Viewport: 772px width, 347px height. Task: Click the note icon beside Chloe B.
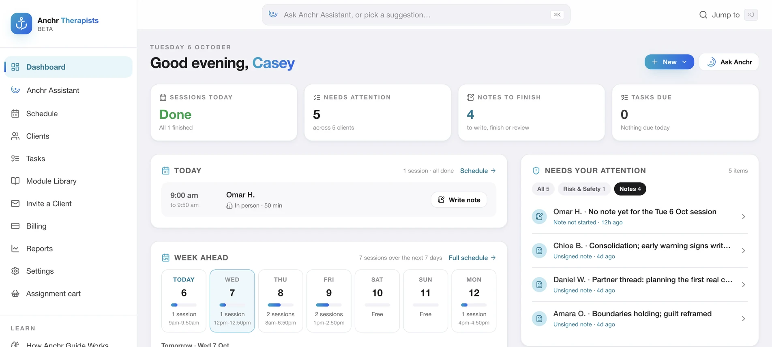point(539,251)
